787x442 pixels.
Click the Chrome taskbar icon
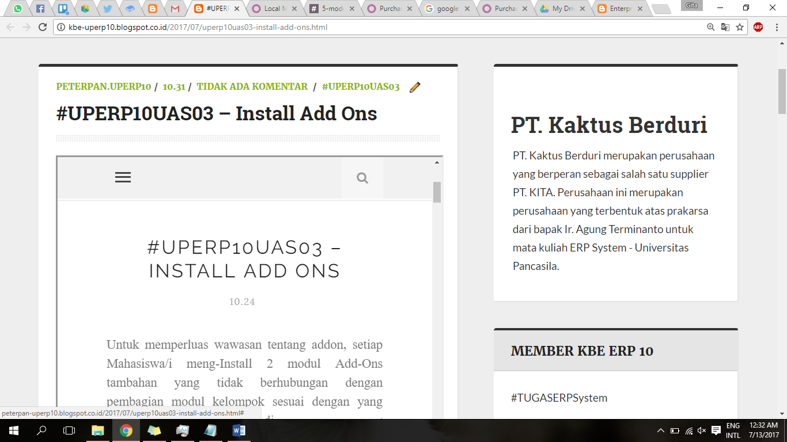pyautogui.click(x=126, y=430)
